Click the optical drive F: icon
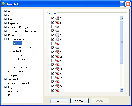This screenshot has width=132, height=106. point(57,39)
